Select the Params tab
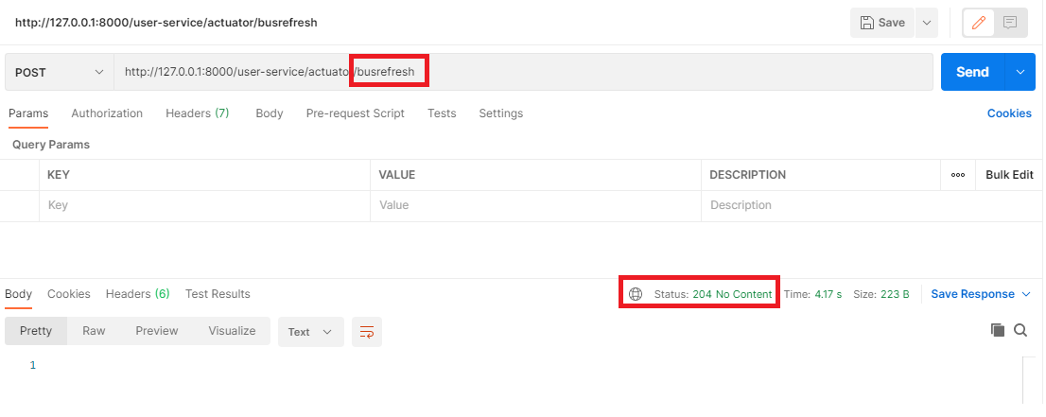This screenshot has width=1046, height=417. coord(28,113)
